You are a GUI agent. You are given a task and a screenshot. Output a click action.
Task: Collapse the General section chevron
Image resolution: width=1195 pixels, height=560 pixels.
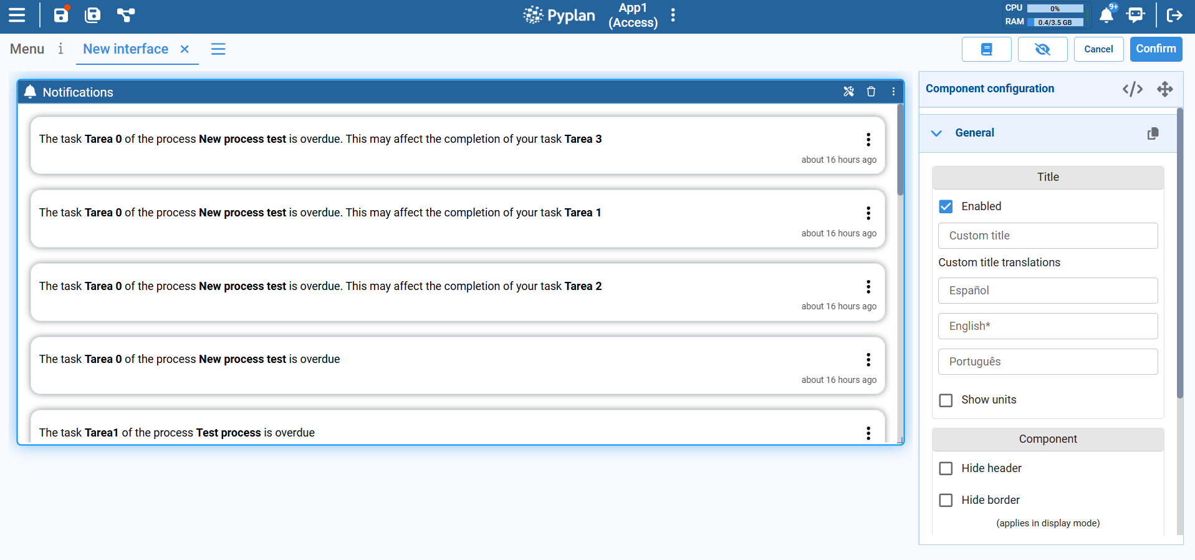pos(936,133)
